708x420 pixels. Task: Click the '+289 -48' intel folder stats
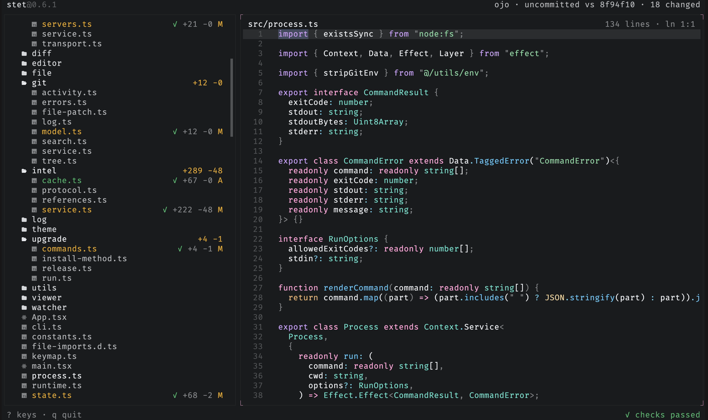tap(202, 171)
